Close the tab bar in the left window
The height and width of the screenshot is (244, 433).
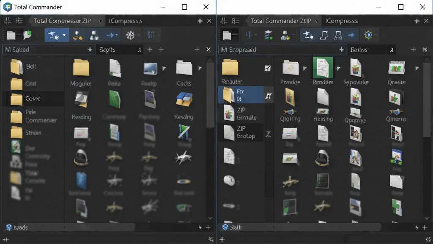tap(209, 21)
